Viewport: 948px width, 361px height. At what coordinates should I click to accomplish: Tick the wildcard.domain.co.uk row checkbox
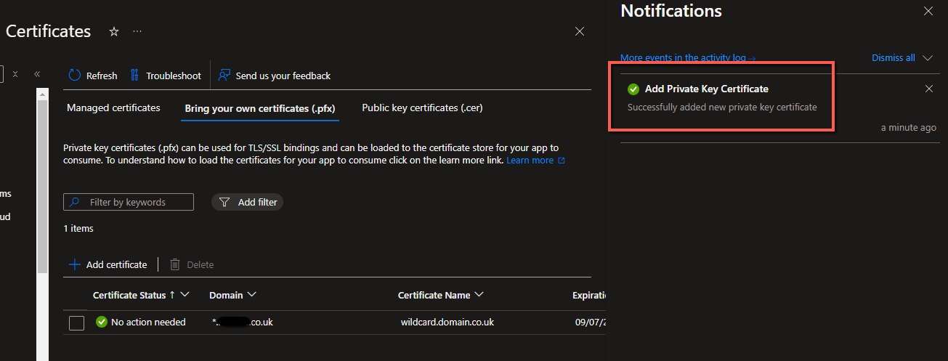[77, 323]
